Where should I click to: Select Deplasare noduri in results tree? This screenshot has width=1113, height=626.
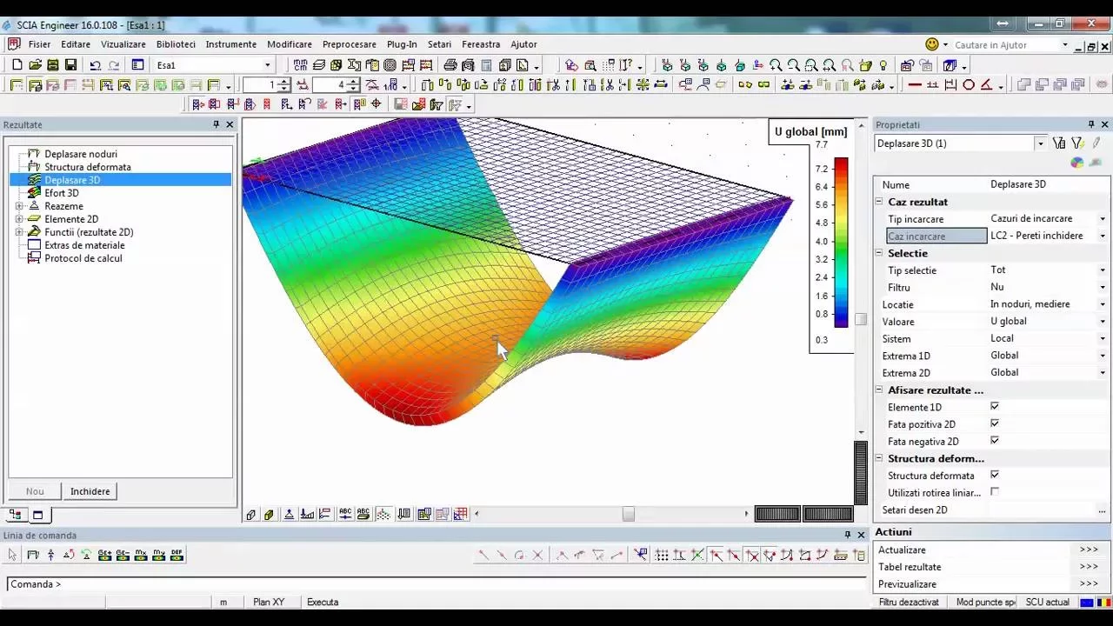pyautogui.click(x=81, y=154)
